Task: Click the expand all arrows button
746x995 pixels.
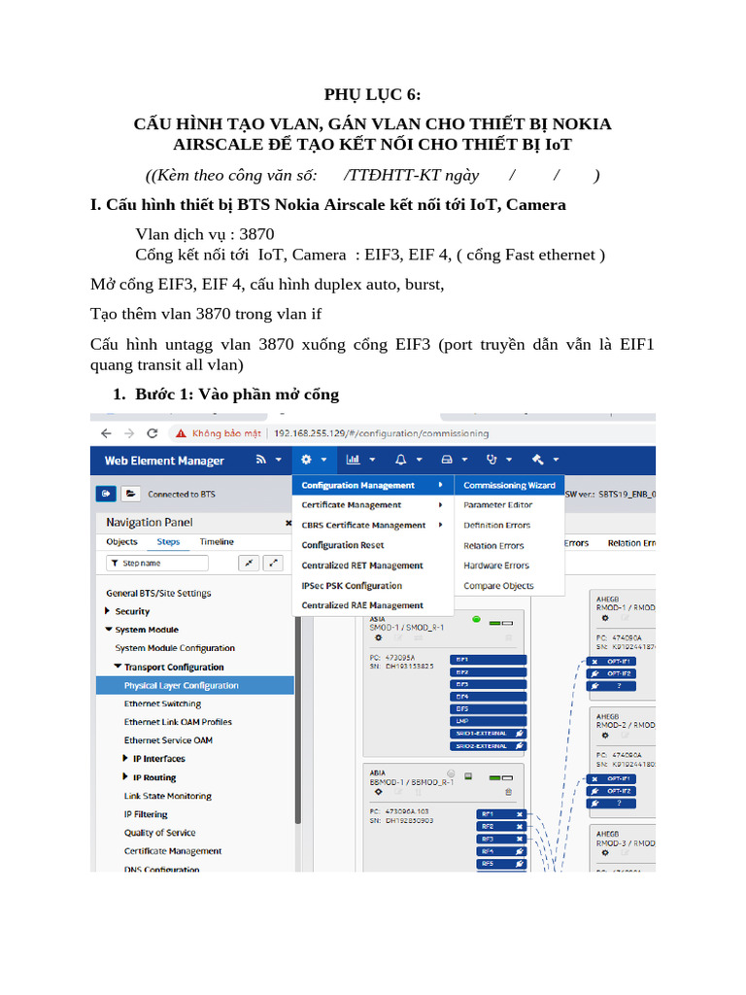Action: click(x=273, y=563)
